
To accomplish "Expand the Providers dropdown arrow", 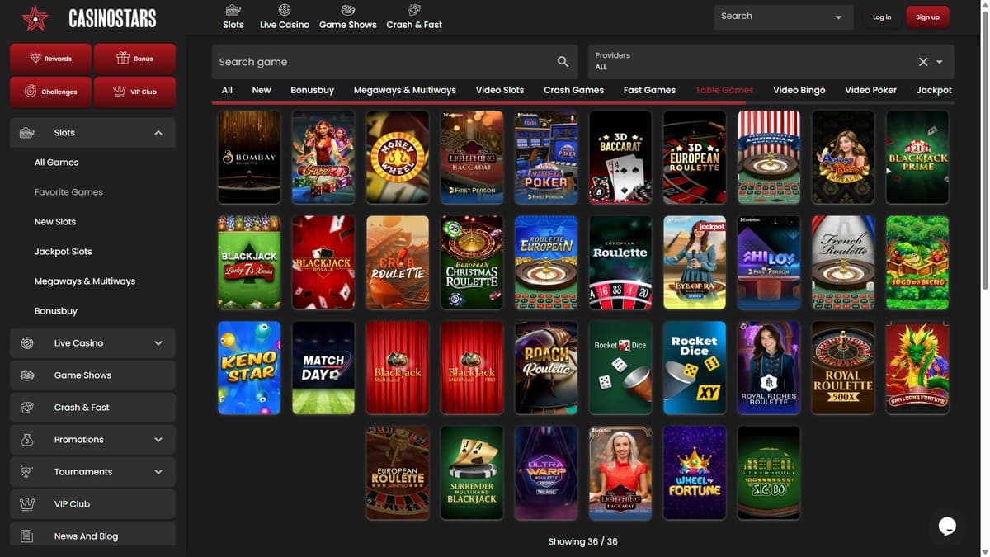I will coord(940,62).
